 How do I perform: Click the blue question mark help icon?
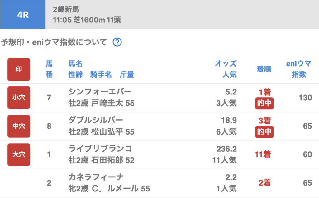point(117,42)
